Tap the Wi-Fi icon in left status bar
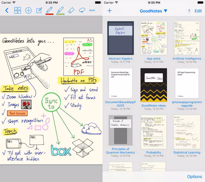The height and width of the screenshot is (182, 205). click(x=14, y=3)
